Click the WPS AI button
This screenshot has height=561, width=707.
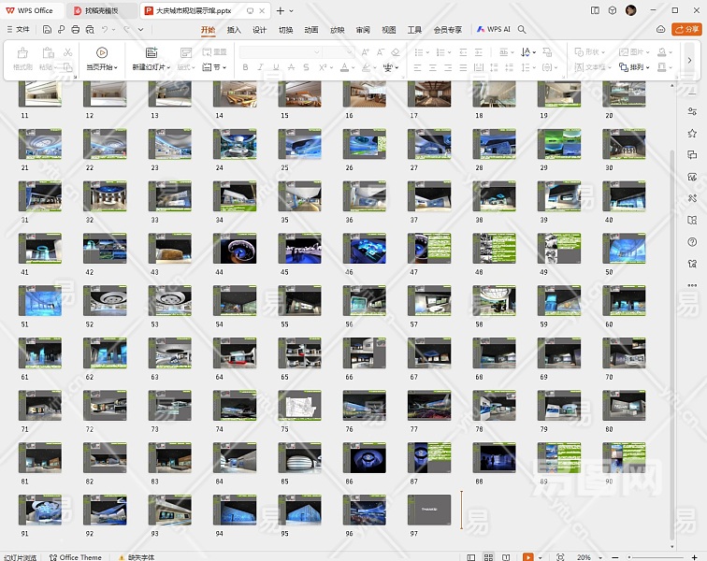(494, 30)
